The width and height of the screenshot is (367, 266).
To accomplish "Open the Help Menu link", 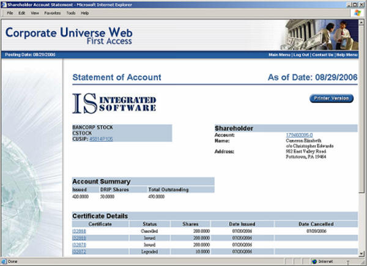I will (x=347, y=55).
